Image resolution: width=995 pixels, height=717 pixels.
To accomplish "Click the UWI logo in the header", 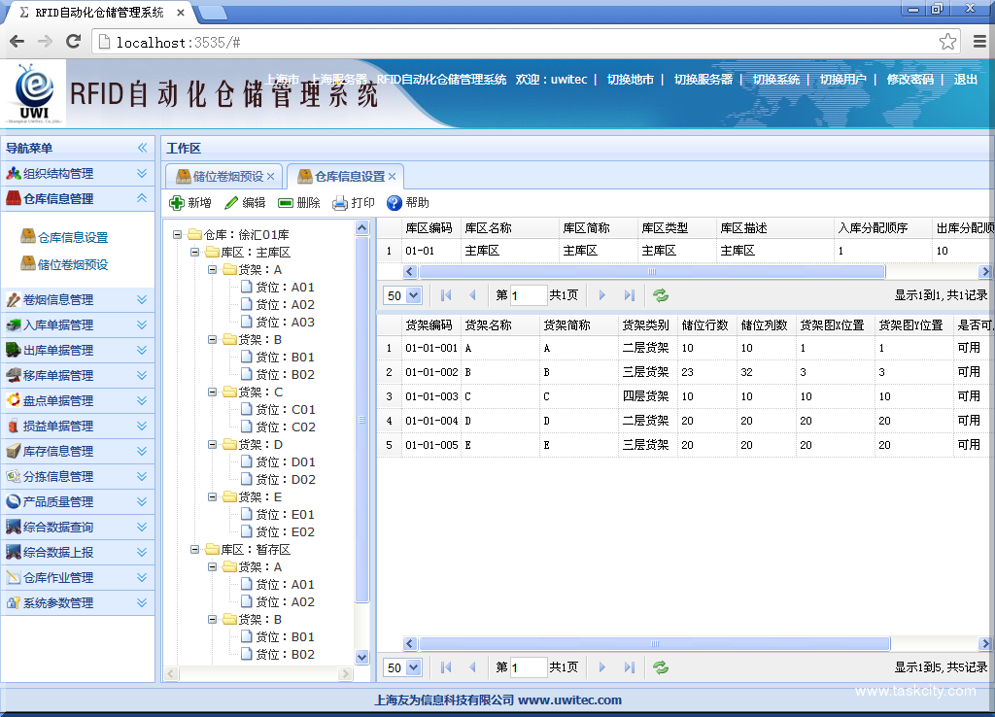I will pos(33,90).
